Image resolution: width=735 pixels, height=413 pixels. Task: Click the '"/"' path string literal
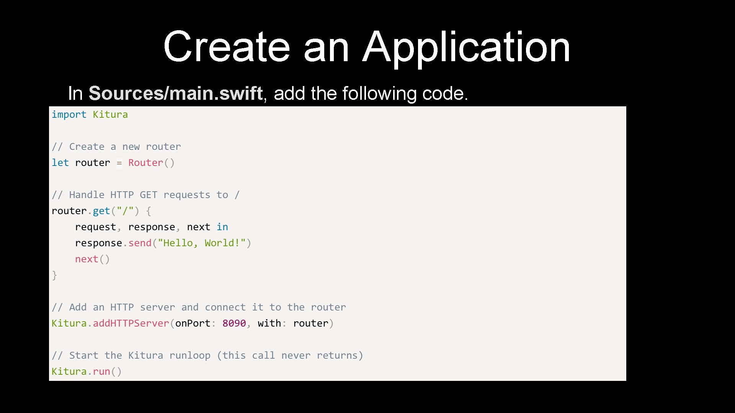[x=125, y=211]
